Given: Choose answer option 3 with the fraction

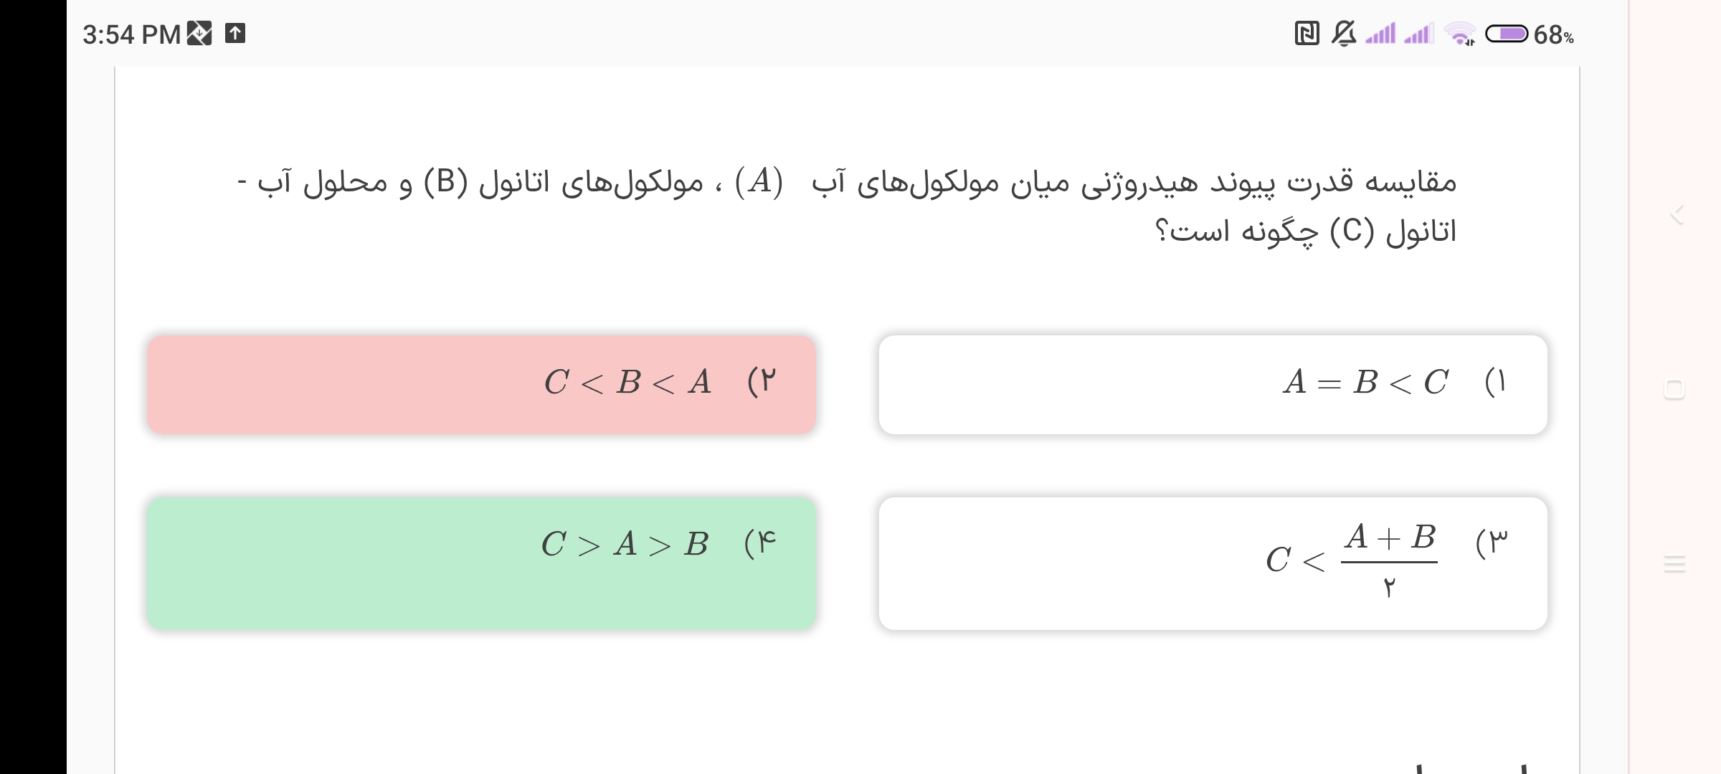Looking at the screenshot, I should click(x=1213, y=563).
